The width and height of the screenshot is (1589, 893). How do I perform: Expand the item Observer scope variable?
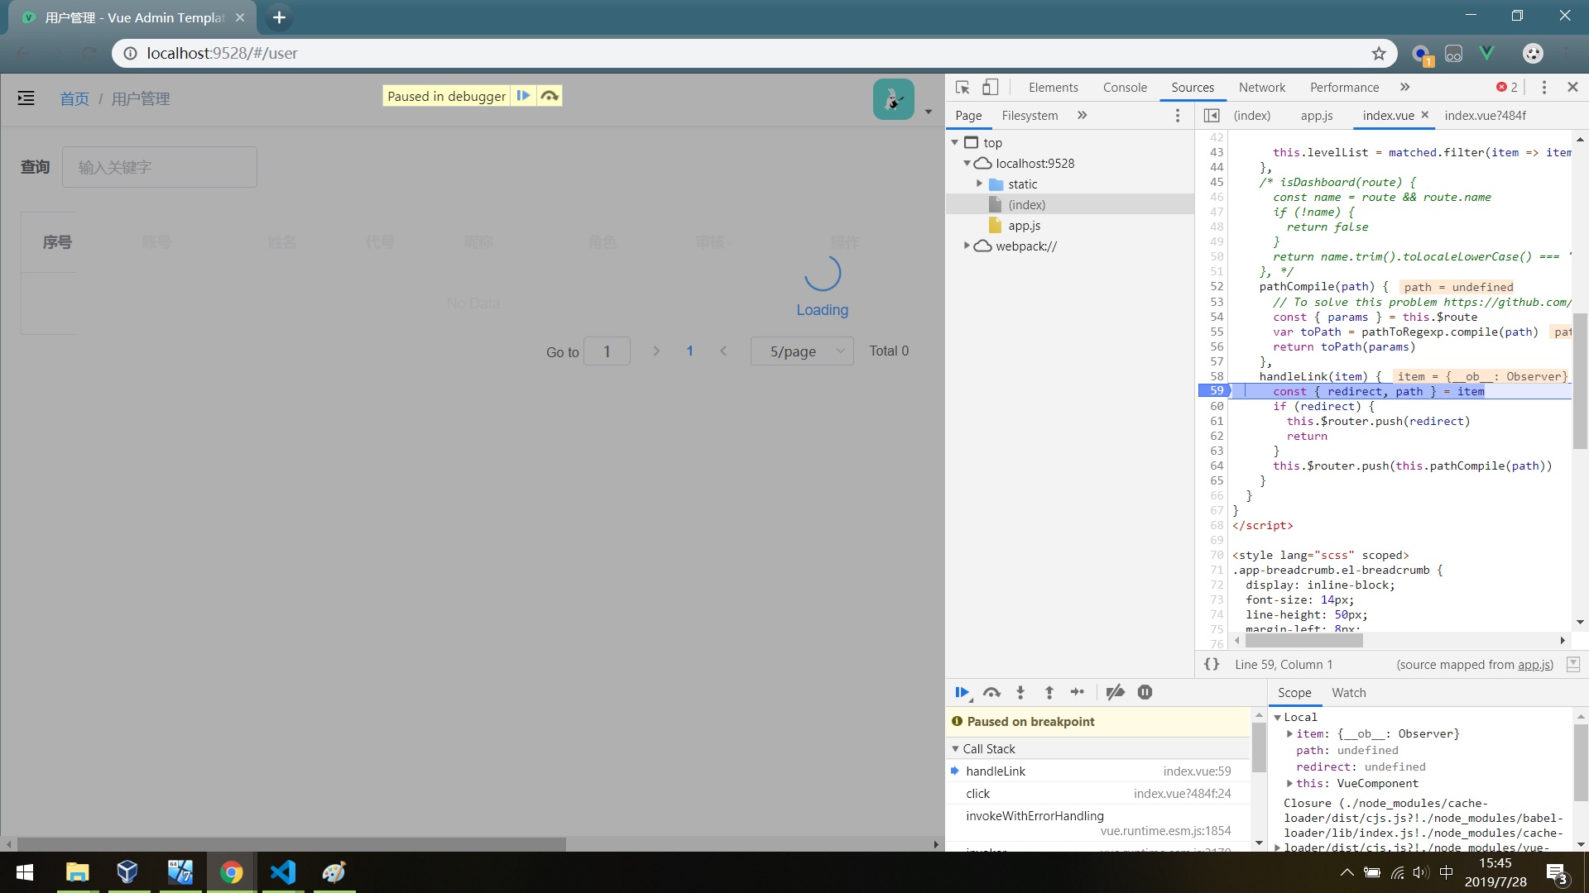coord(1289,734)
